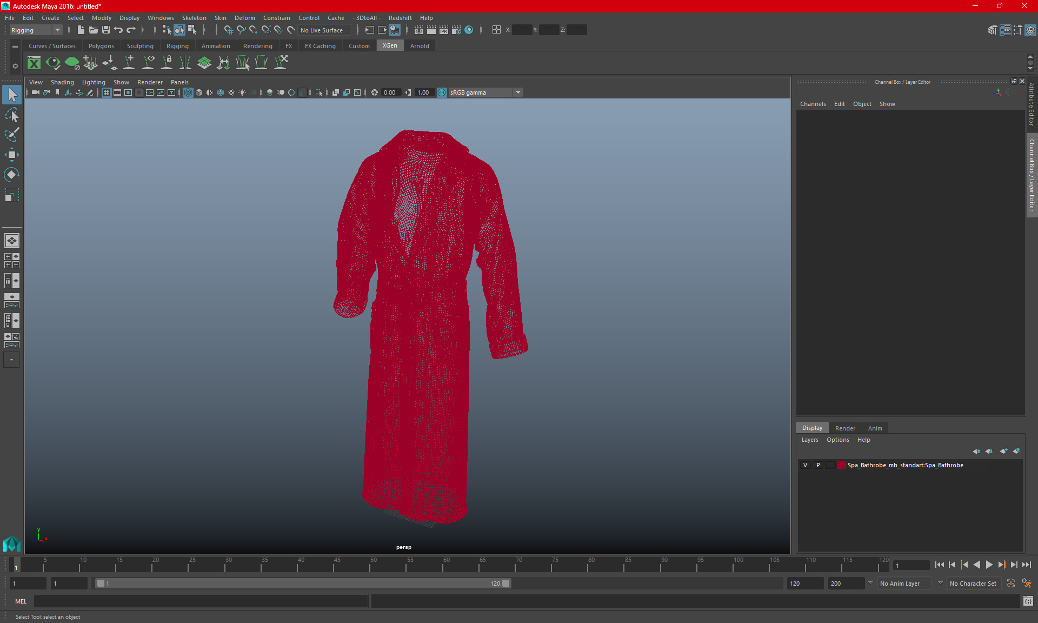Switch to single perspective layout

[x=12, y=241]
